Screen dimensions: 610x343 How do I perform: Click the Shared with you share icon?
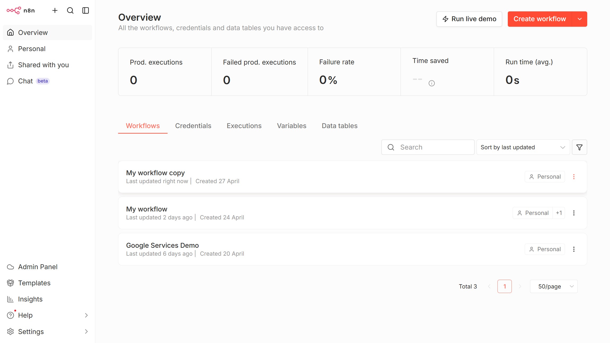[10, 65]
